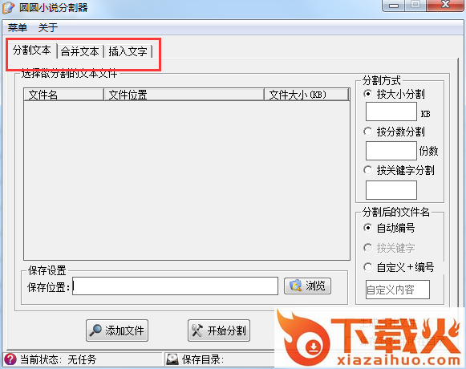The image size is (466, 369).
Task: Click the question mark status icon
Action: coord(10,359)
